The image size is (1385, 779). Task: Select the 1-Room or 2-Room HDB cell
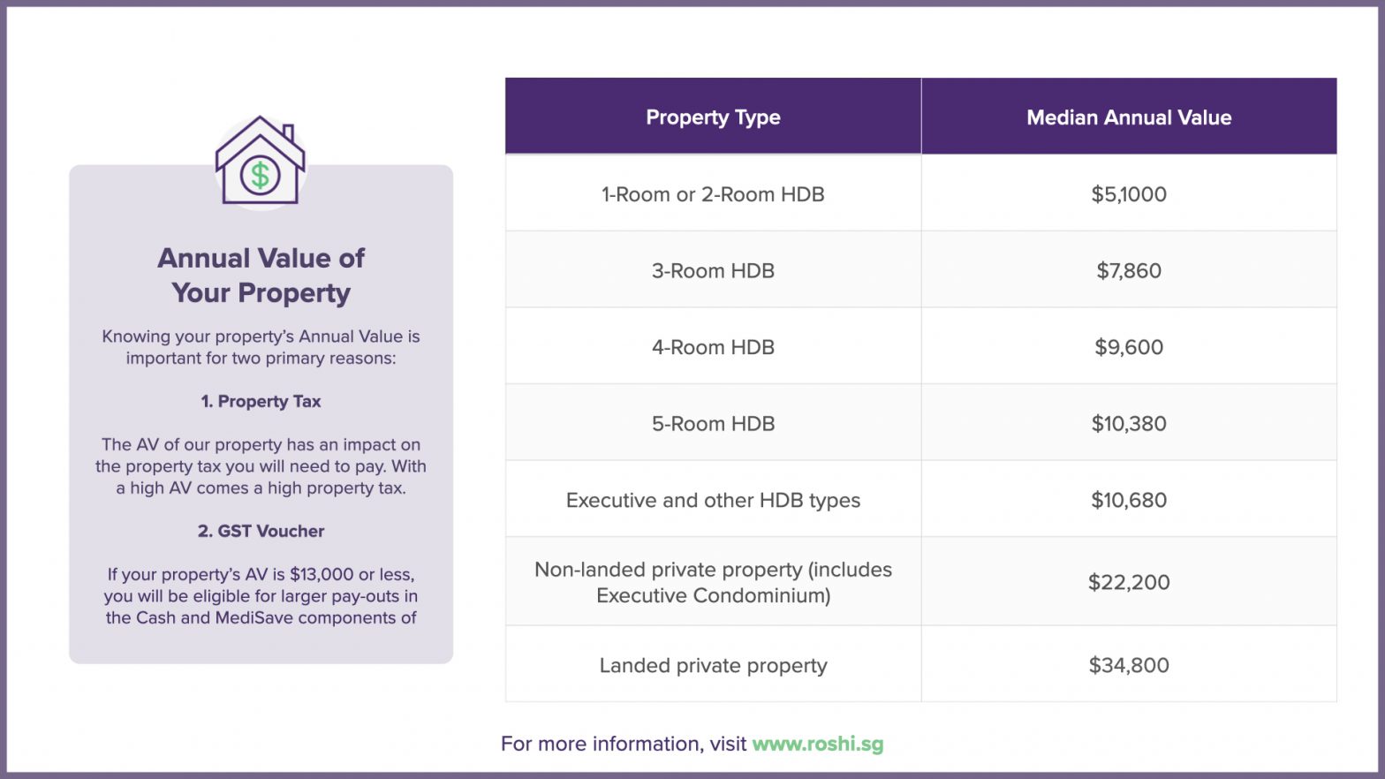tap(713, 194)
